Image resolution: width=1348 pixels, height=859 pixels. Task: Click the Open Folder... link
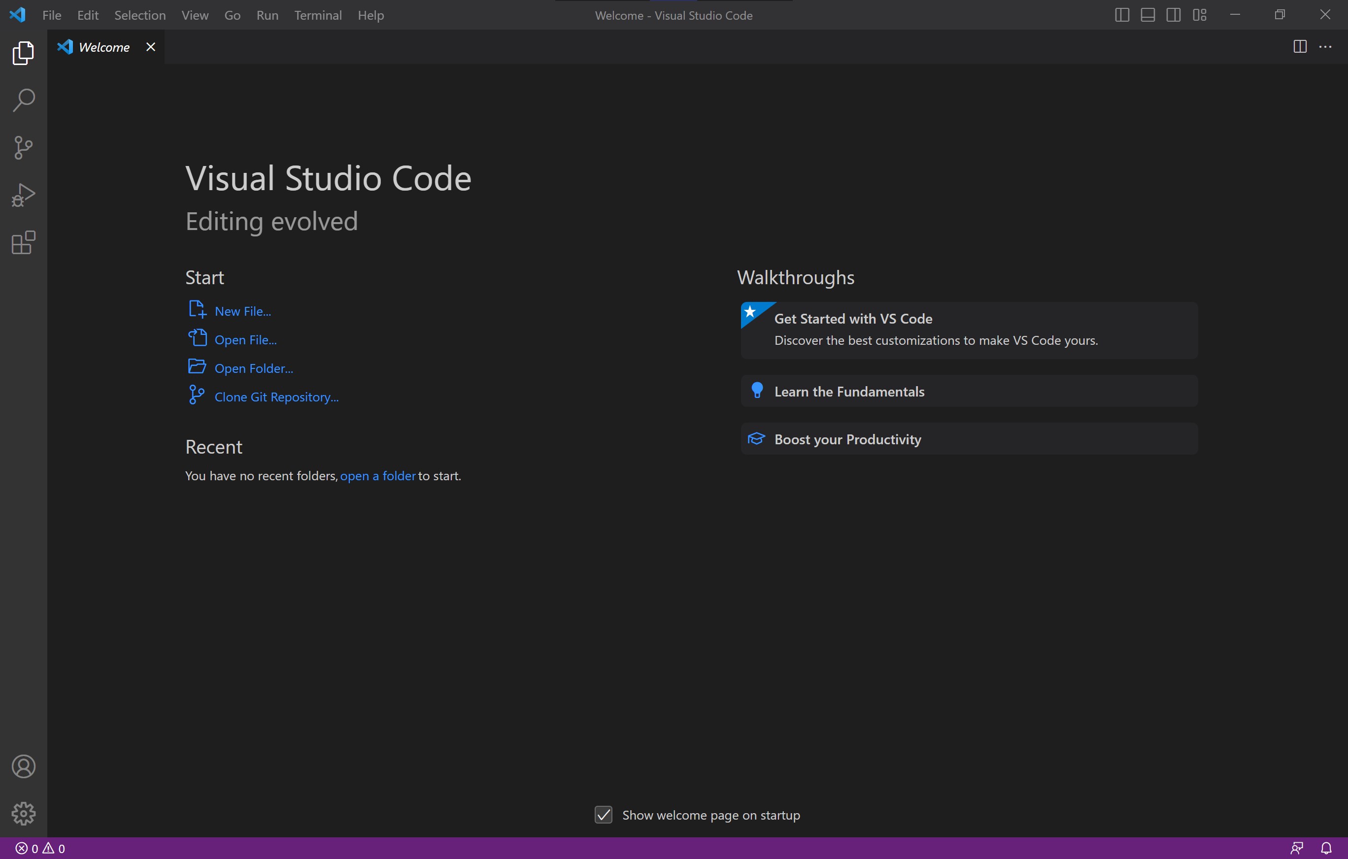(254, 368)
